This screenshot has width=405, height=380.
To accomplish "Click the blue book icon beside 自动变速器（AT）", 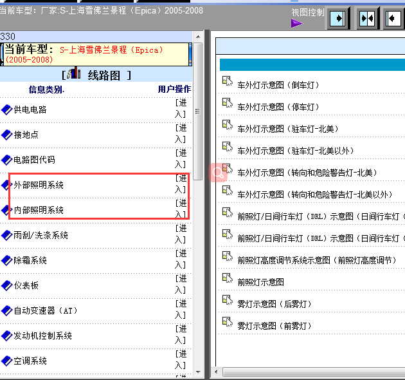I will point(6,310).
